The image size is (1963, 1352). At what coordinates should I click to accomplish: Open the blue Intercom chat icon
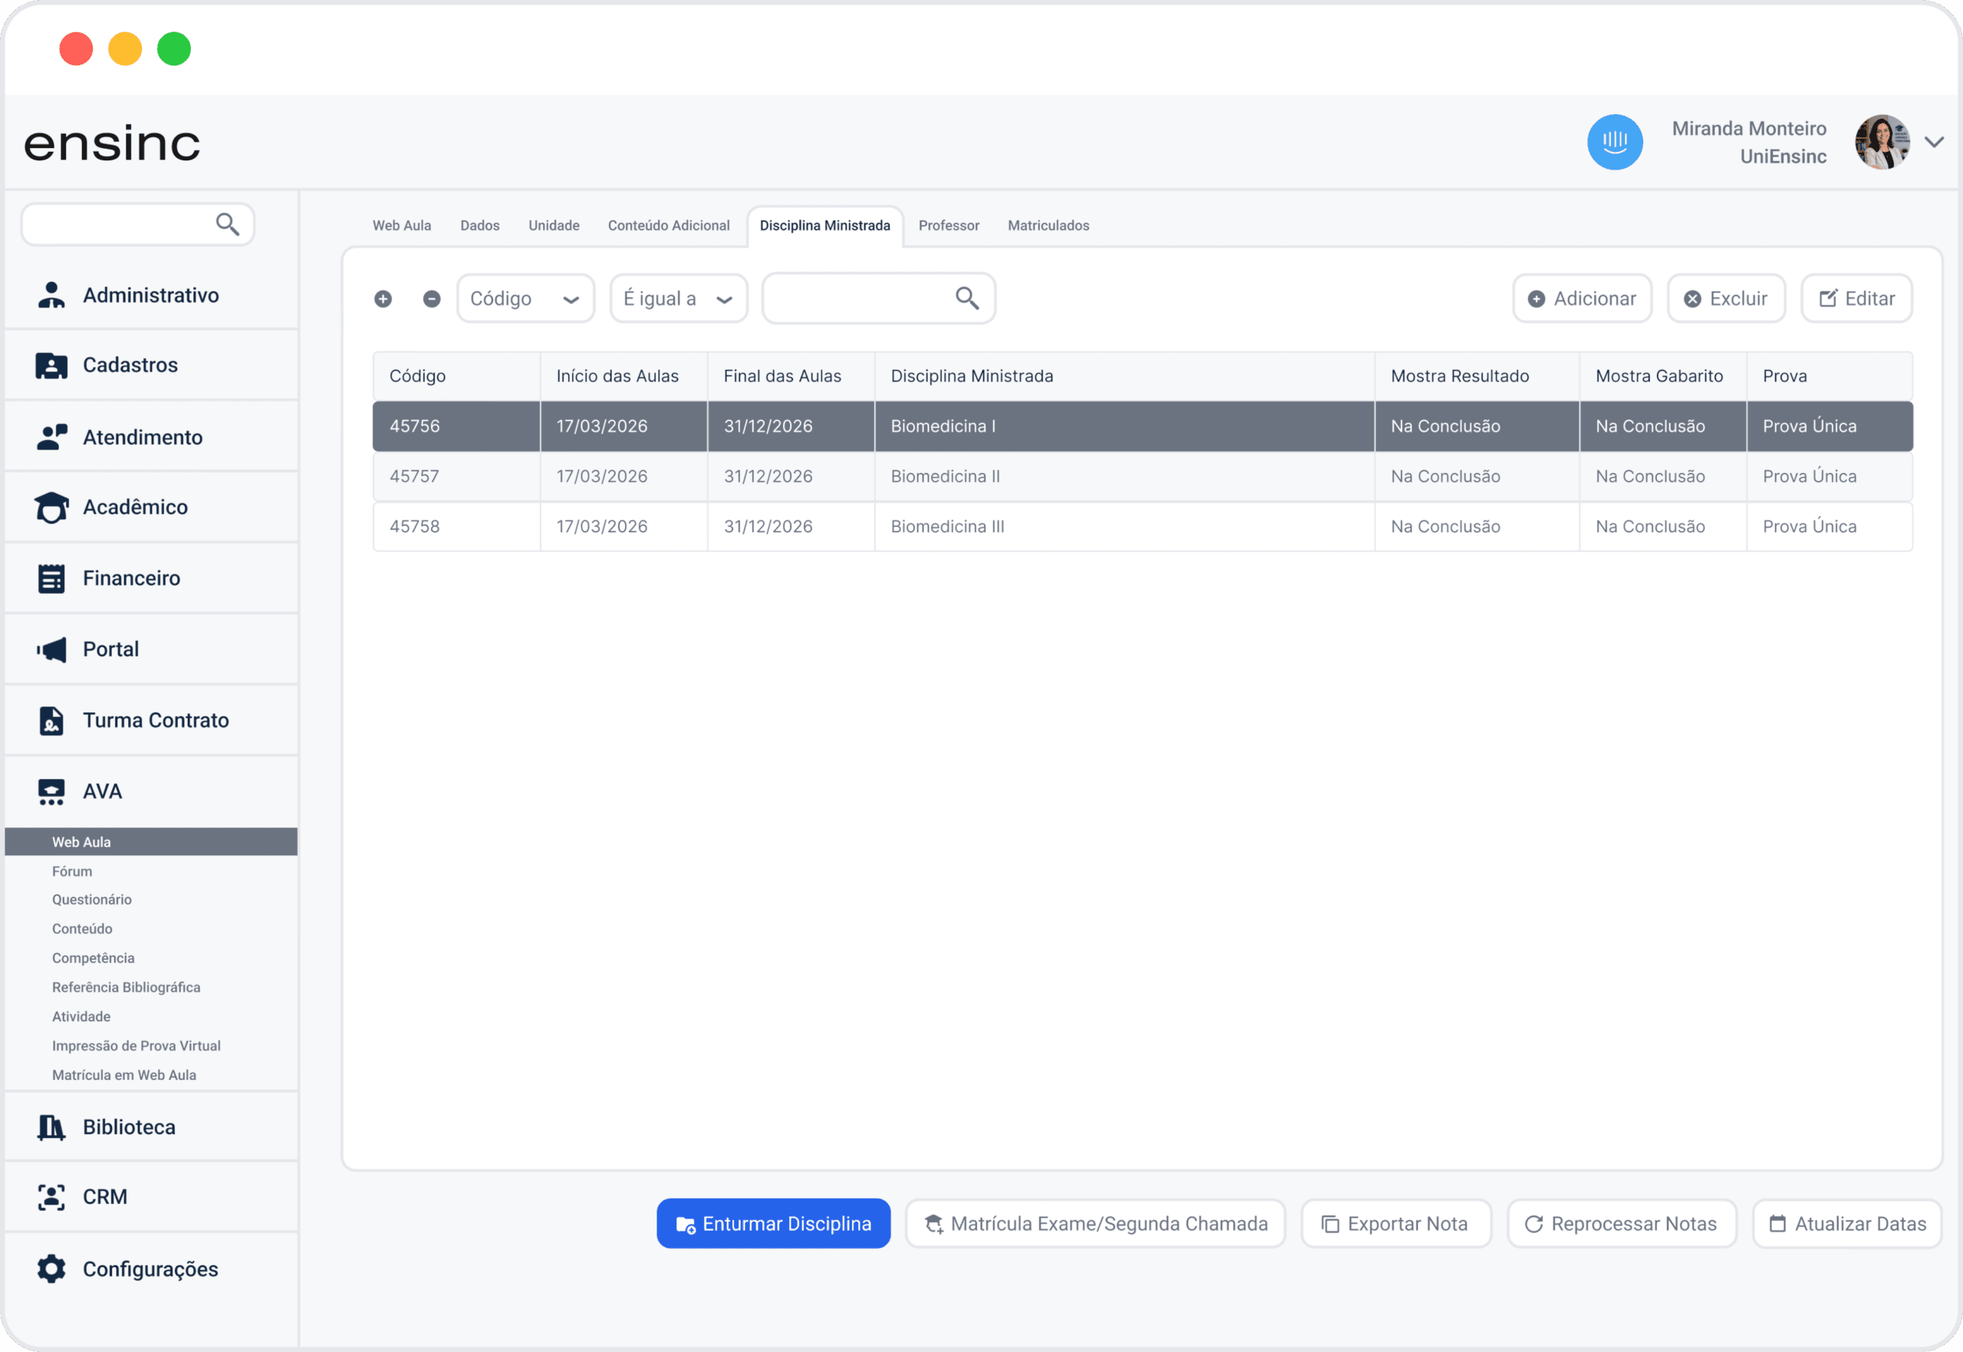pyautogui.click(x=1615, y=143)
